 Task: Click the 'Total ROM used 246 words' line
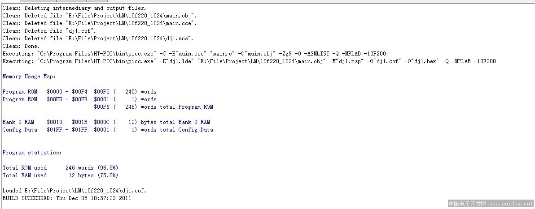(x=61, y=168)
